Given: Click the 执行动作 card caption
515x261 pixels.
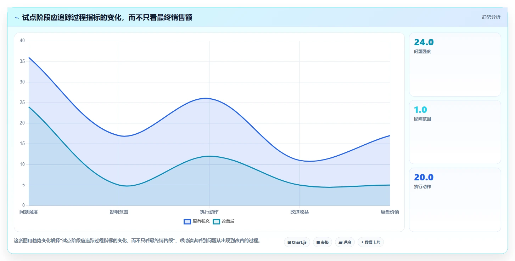Looking at the screenshot, I should (422, 187).
